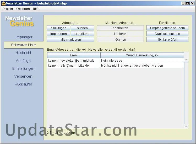The image size is (196, 144).
Task: Click alle markieren button
Action: pos(70,39)
